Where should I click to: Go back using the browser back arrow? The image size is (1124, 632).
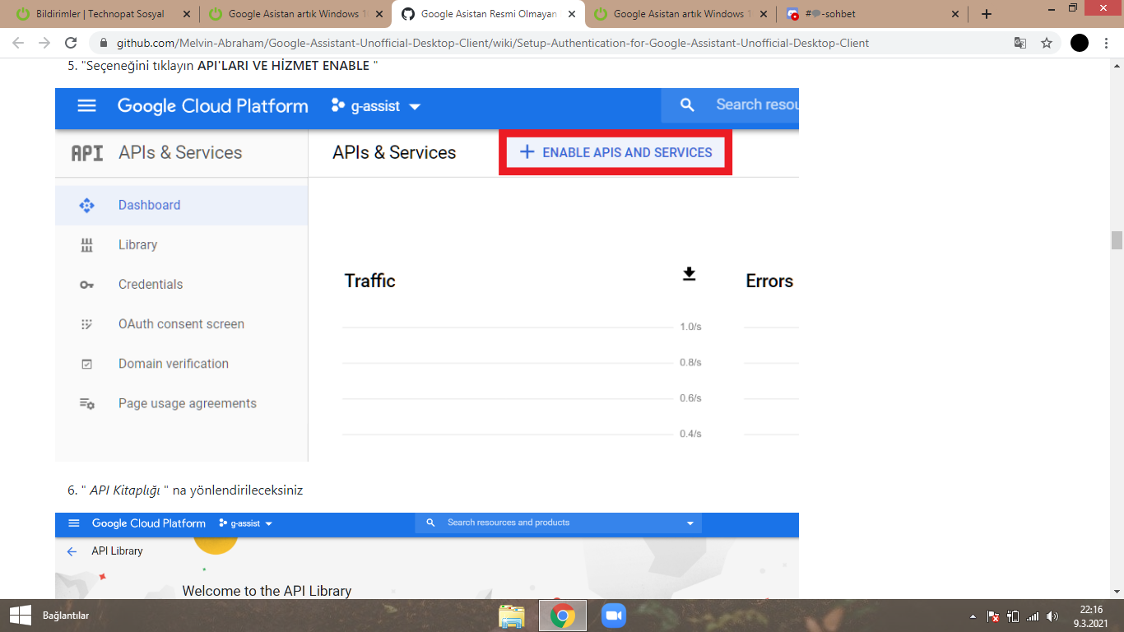click(x=18, y=43)
